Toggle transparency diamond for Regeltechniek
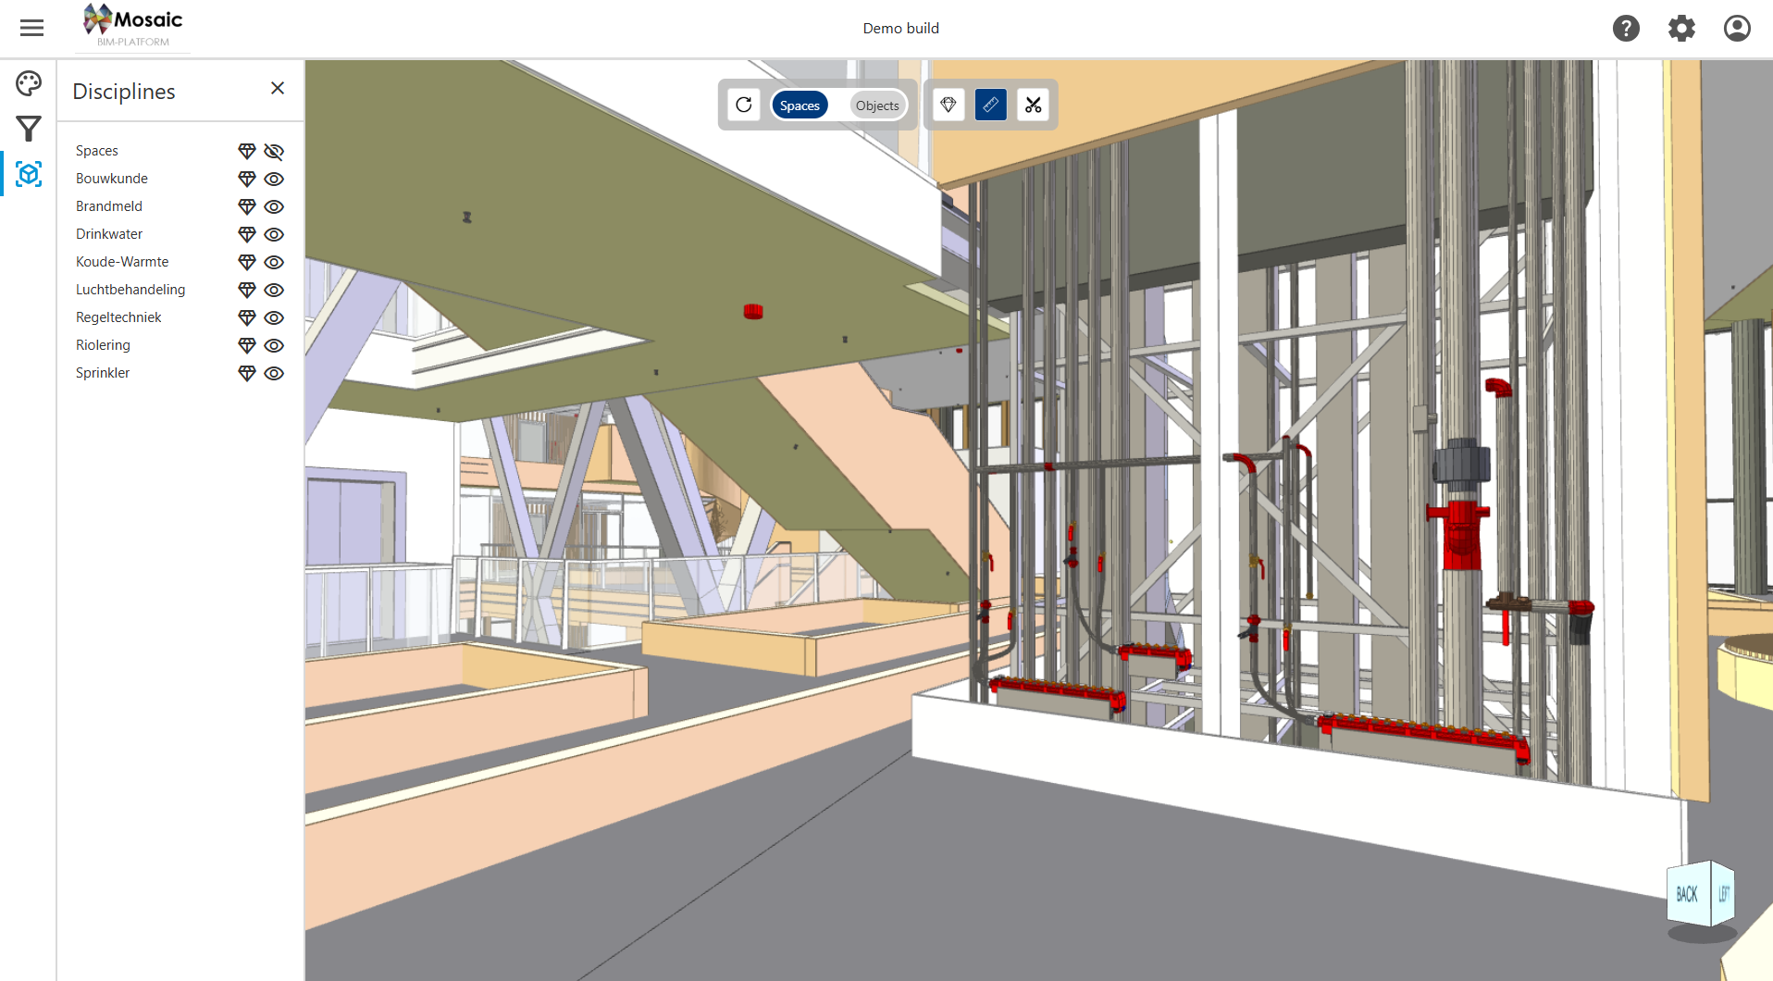The width and height of the screenshot is (1773, 981). 247,317
